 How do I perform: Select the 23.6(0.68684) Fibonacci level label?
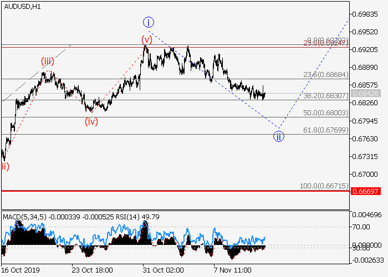tap(326, 75)
